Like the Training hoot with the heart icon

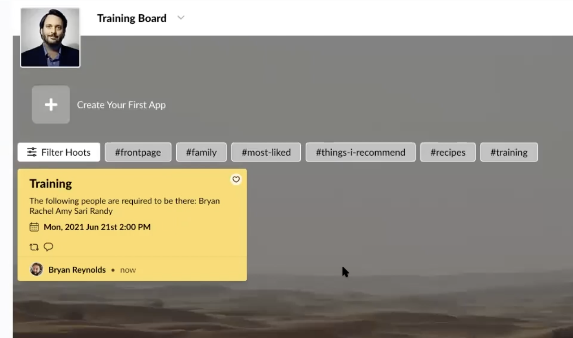click(x=236, y=179)
